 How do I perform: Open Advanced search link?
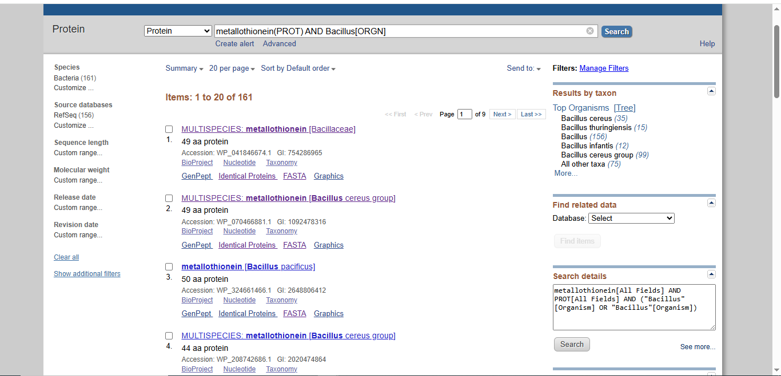280,43
